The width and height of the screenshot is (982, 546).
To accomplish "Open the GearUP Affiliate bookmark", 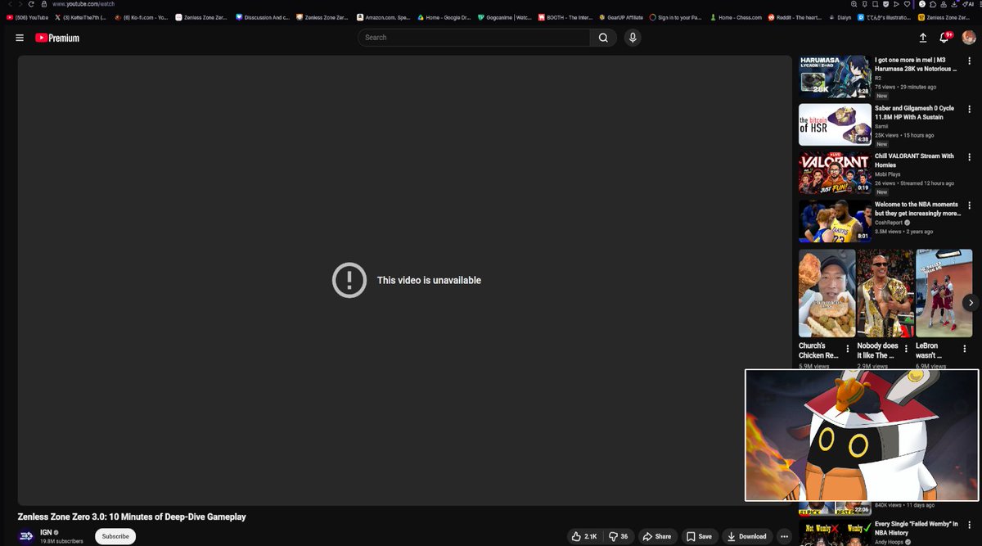I will (x=621, y=17).
